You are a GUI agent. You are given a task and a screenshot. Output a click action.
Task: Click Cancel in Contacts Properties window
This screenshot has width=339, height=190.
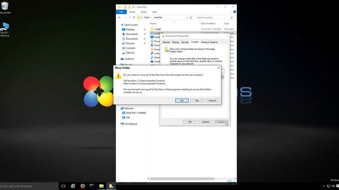pos(205,122)
